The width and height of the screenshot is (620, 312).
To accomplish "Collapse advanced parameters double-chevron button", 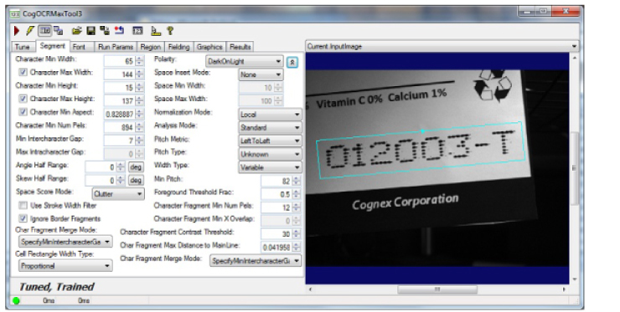I will coord(292,62).
